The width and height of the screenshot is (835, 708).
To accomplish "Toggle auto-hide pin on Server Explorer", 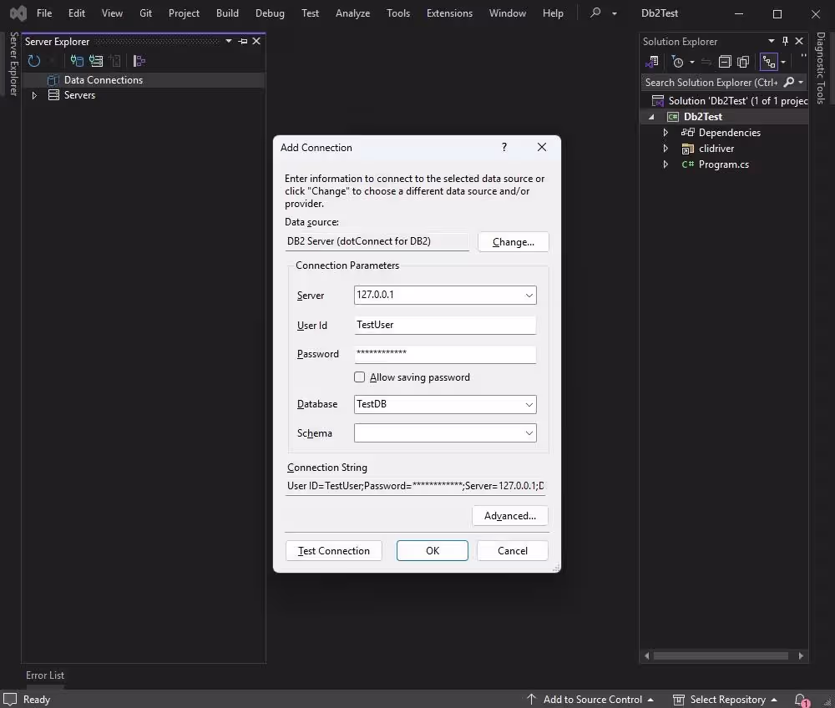I will coord(243,41).
